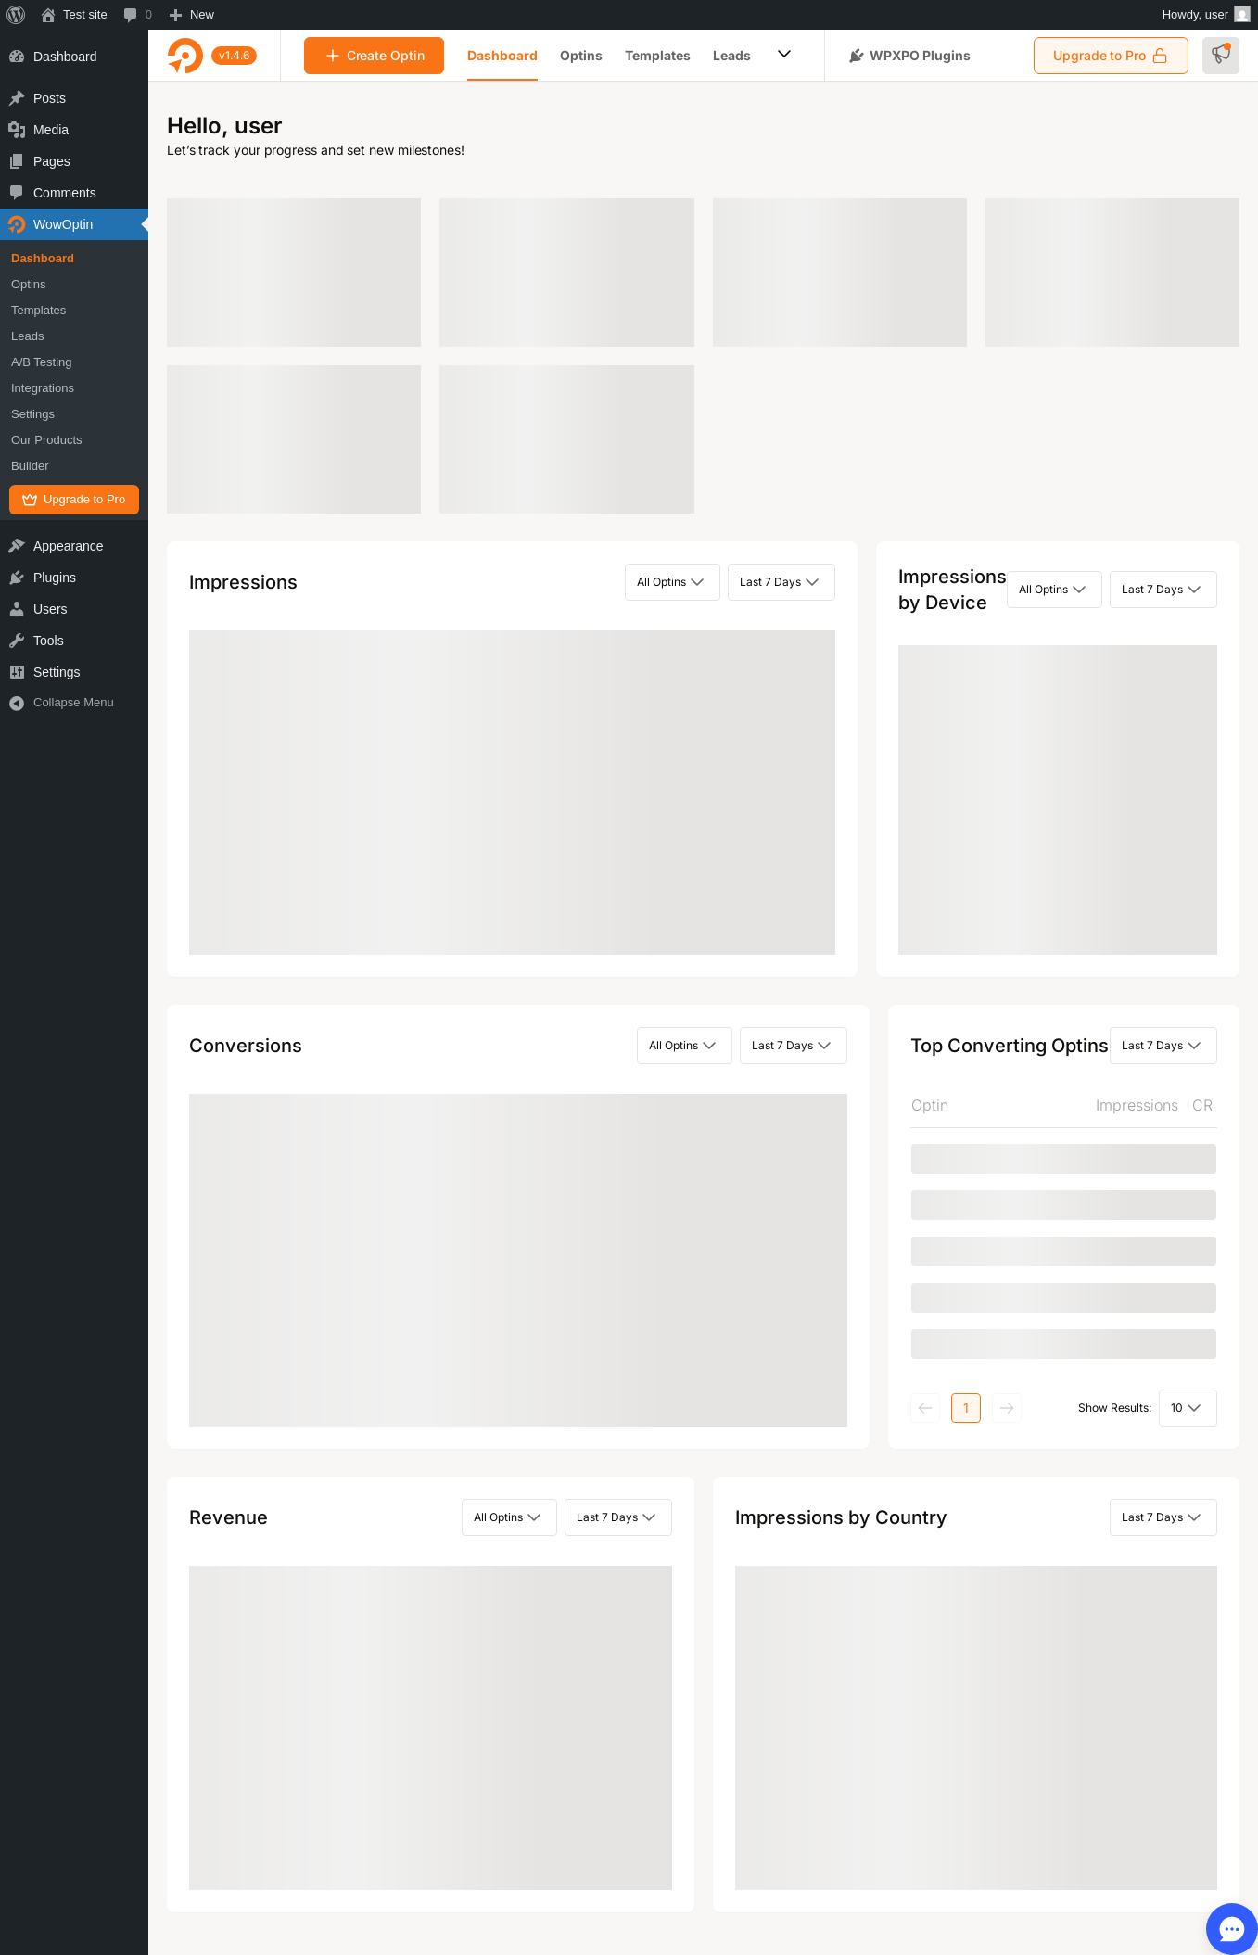Click the New plus icon in admin bar
The height and width of the screenshot is (1955, 1258).
point(175,15)
